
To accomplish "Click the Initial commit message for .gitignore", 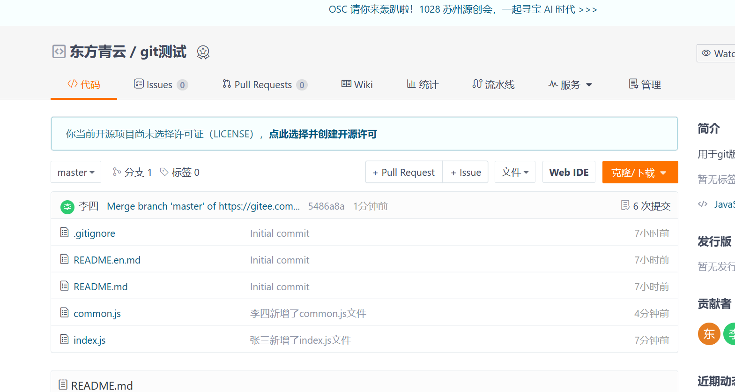I will pos(280,233).
